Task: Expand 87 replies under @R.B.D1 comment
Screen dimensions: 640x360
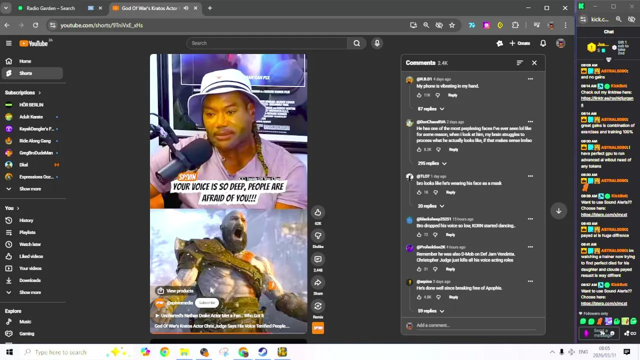Action: (431, 109)
